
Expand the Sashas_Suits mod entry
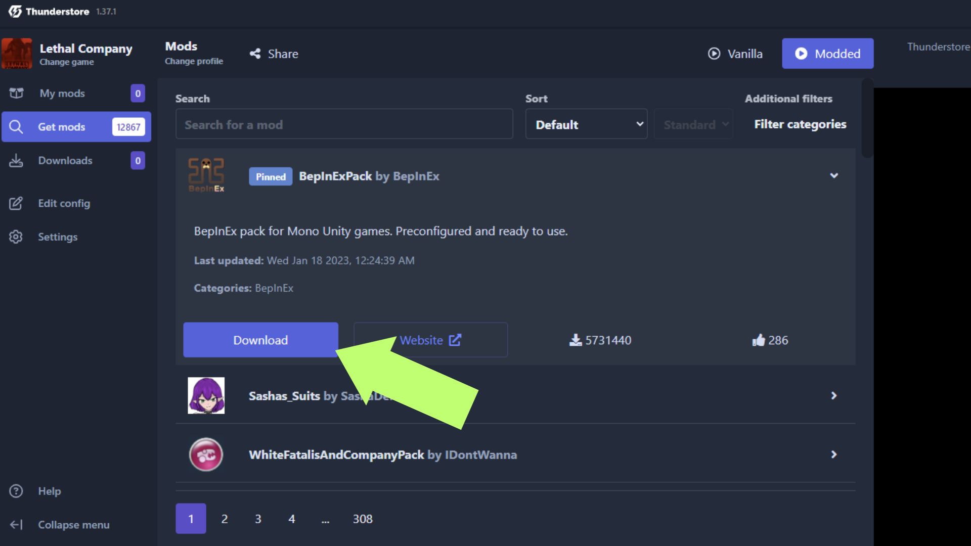(833, 395)
